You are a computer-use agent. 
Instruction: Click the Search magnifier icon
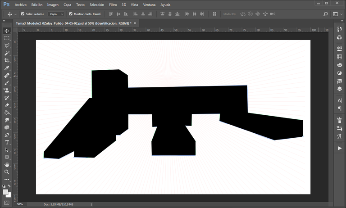(325, 14)
